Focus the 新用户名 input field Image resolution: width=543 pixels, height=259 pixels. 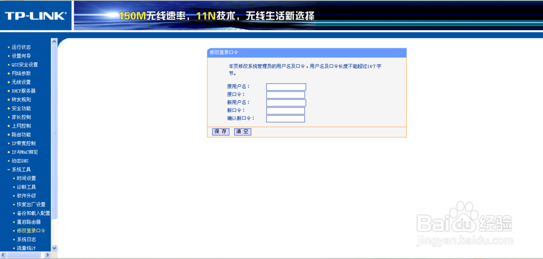(286, 103)
